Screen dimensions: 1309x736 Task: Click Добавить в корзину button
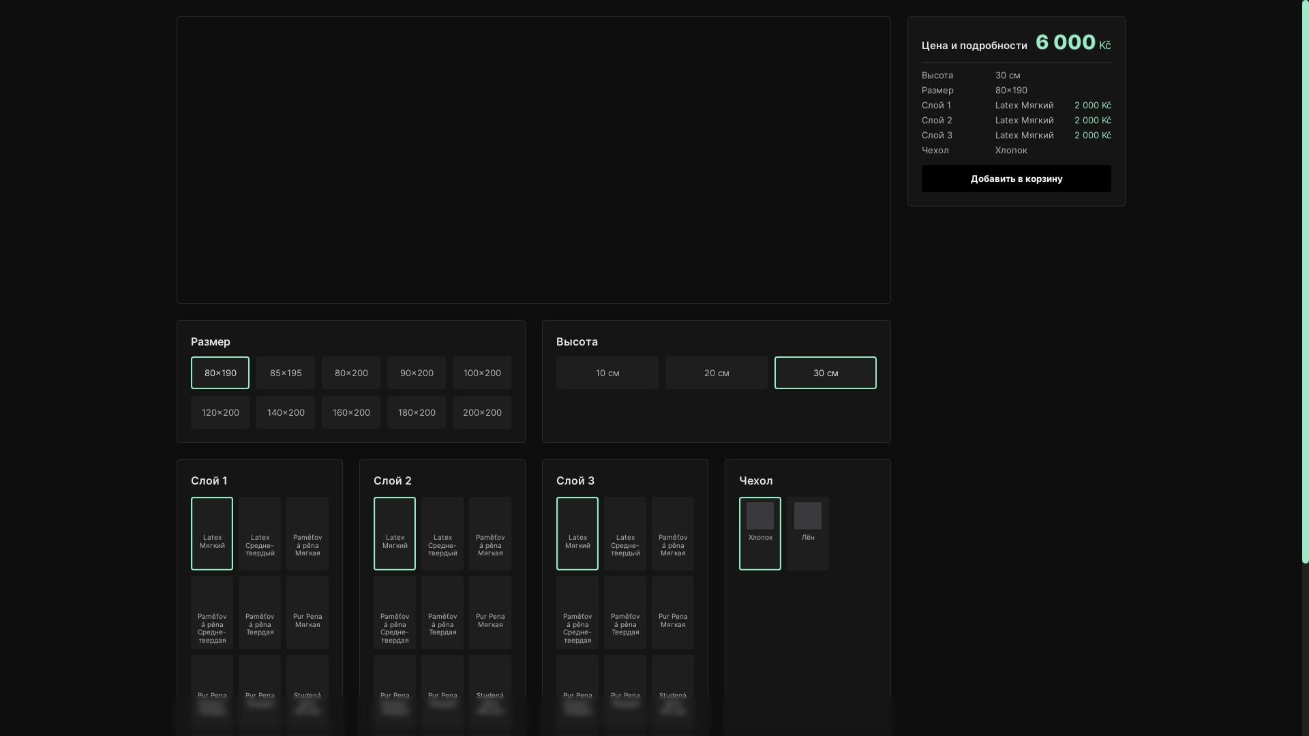(x=1017, y=179)
